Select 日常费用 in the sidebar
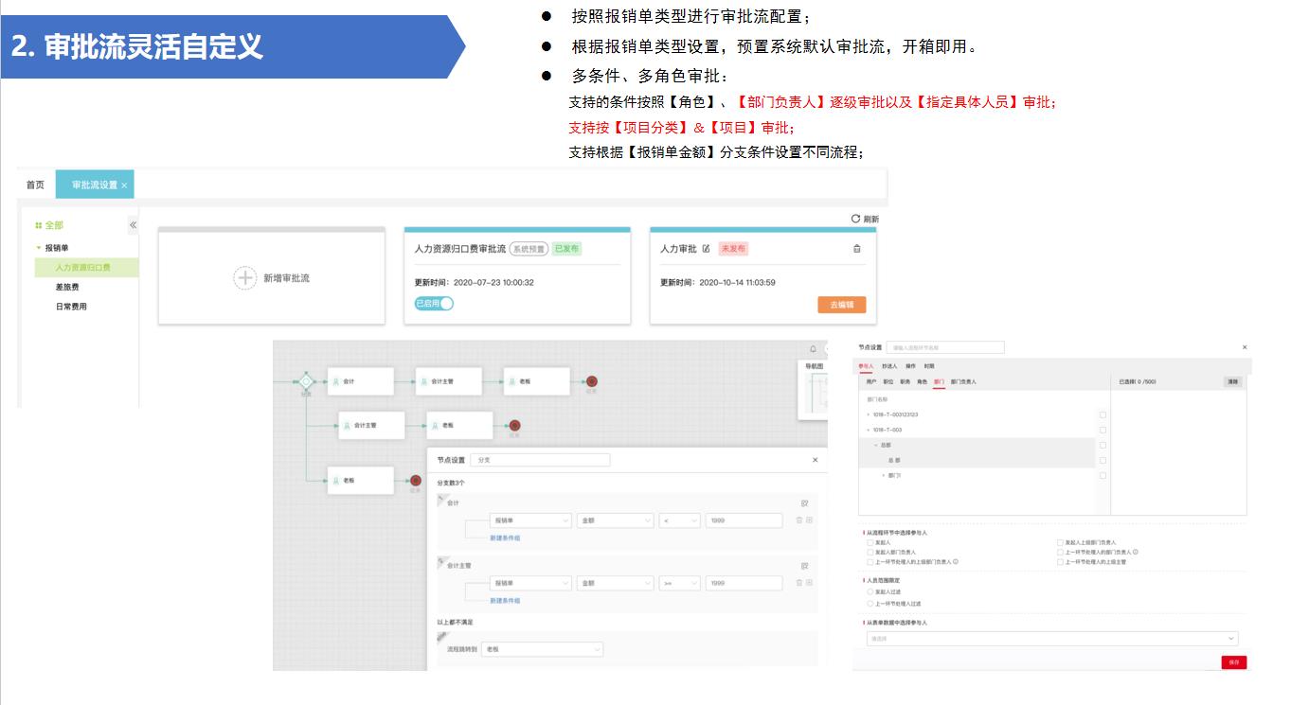Viewport: 1291px width, 705px height. click(71, 307)
